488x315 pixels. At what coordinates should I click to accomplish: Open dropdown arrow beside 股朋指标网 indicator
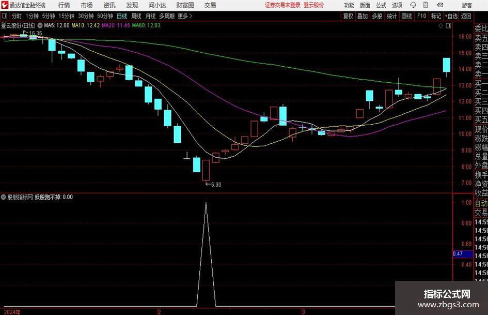click(x=4, y=197)
